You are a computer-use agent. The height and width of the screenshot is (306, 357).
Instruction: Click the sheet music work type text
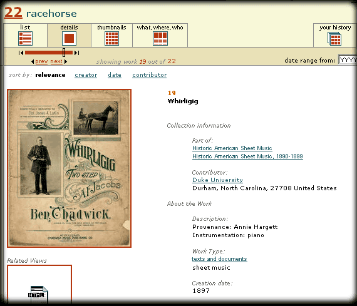pos(211,268)
